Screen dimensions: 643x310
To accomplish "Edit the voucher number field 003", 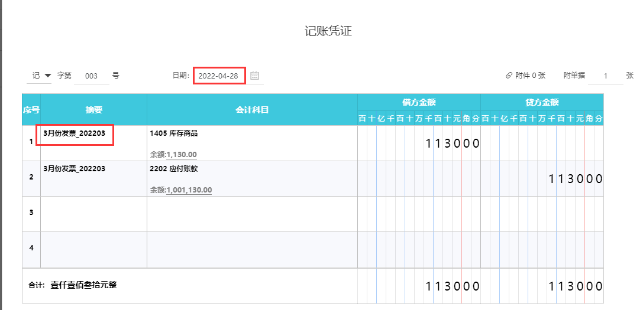I will point(91,76).
